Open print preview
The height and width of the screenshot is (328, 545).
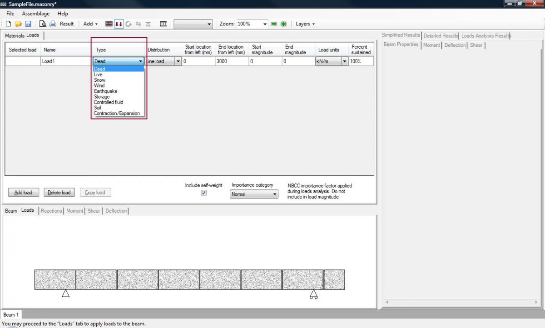coord(44,24)
